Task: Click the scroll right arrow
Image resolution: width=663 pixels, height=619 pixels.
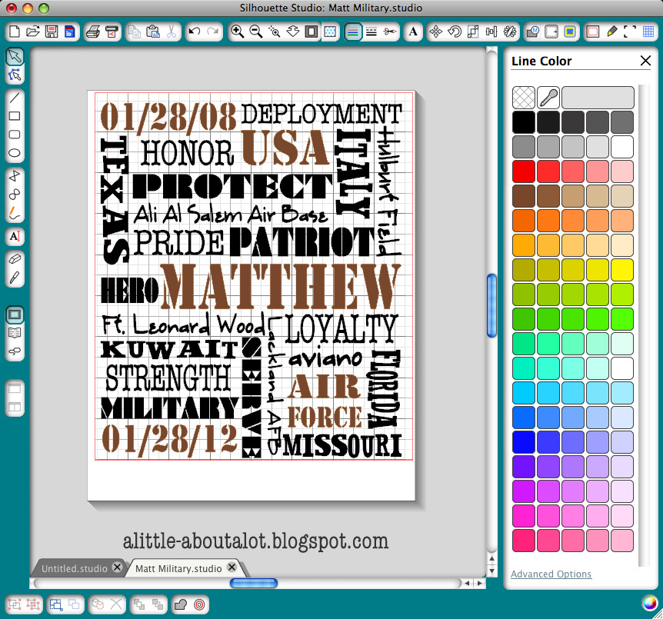Action: point(479,584)
